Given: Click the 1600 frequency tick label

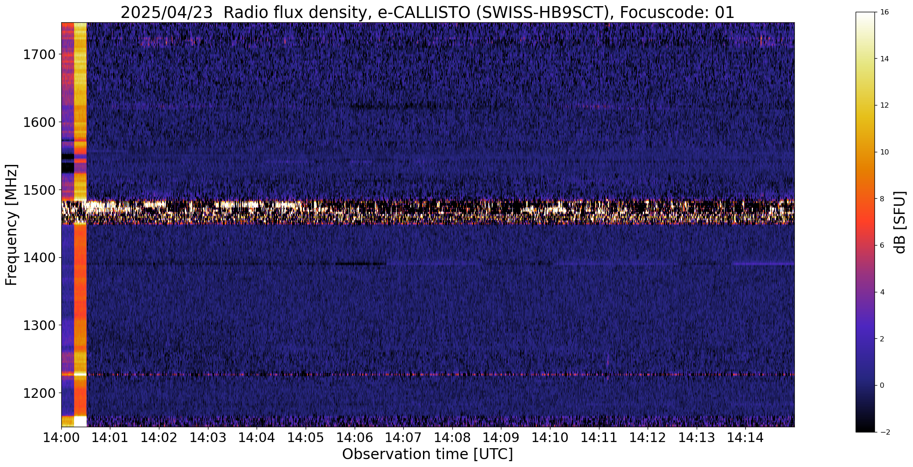Looking at the screenshot, I should [x=39, y=122].
